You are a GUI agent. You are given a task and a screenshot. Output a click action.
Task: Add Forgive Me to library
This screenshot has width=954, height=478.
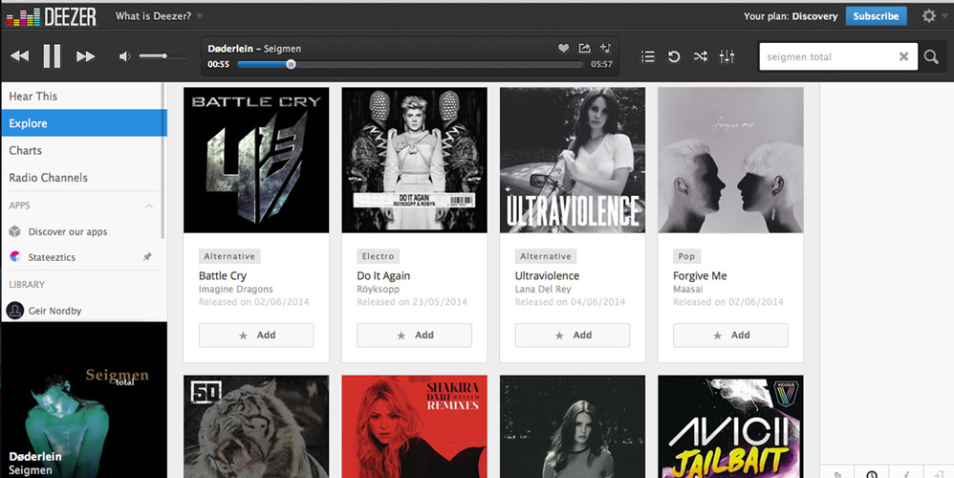tap(730, 336)
